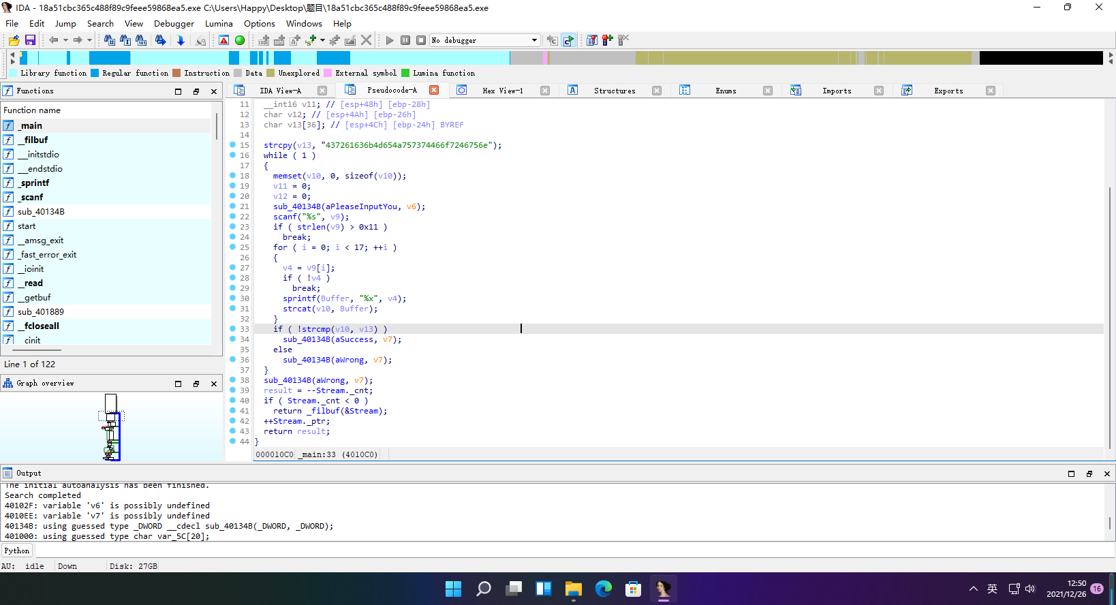
Task: Open Windows Start menu on taskbar
Action: click(453, 589)
